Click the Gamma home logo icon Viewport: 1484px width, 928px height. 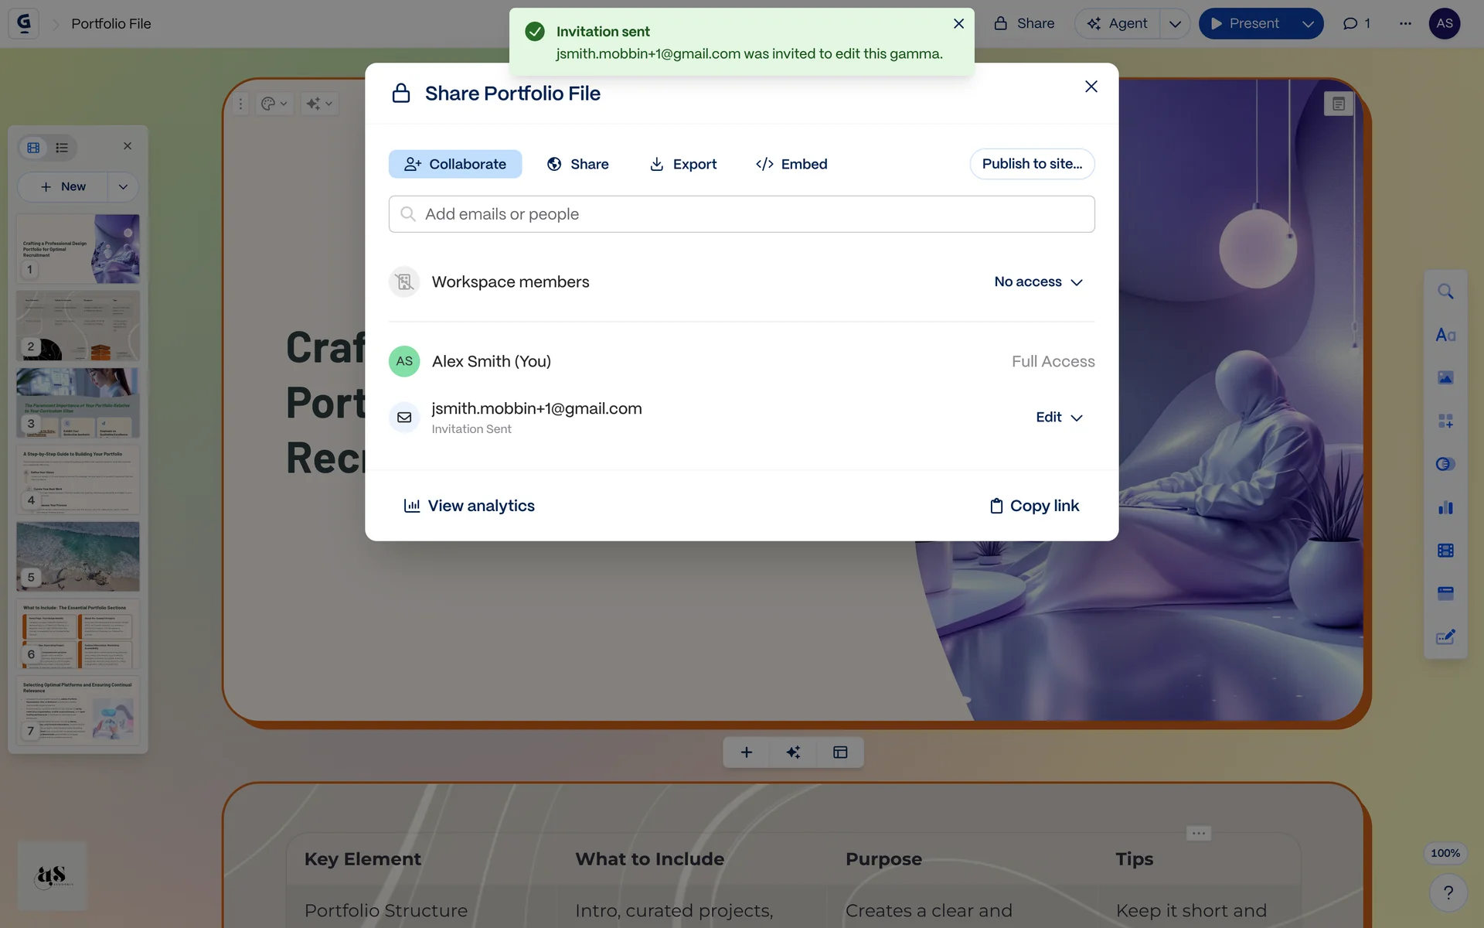[24, 23]
